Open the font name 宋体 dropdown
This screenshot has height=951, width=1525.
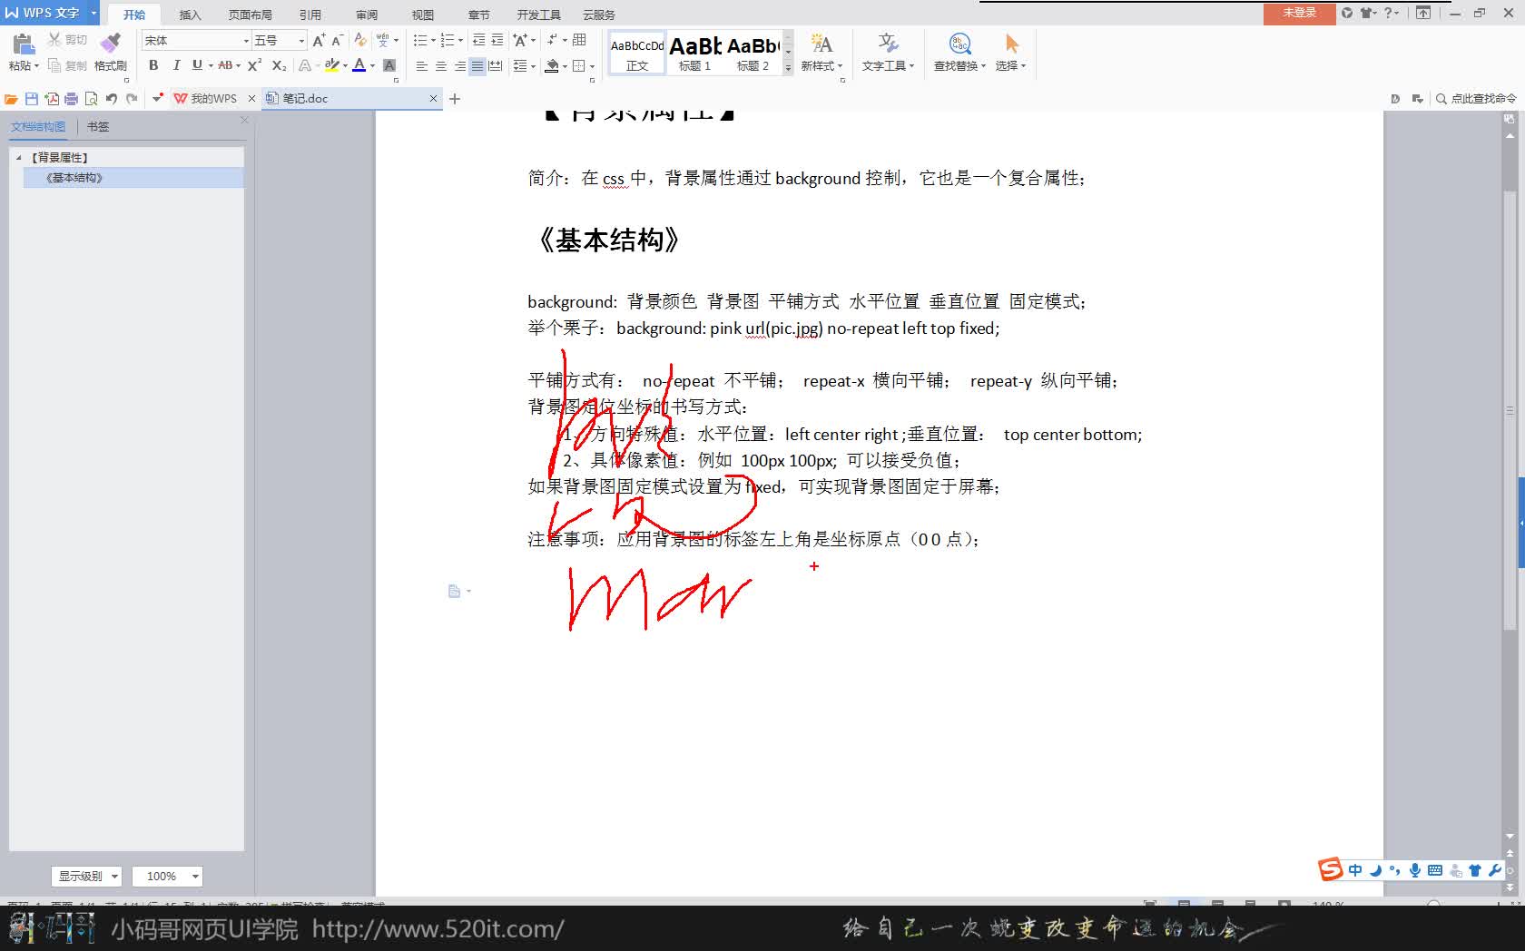click(245, 41)
